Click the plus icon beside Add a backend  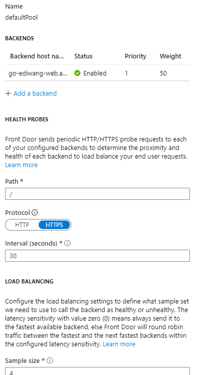[x=8, y=93]
